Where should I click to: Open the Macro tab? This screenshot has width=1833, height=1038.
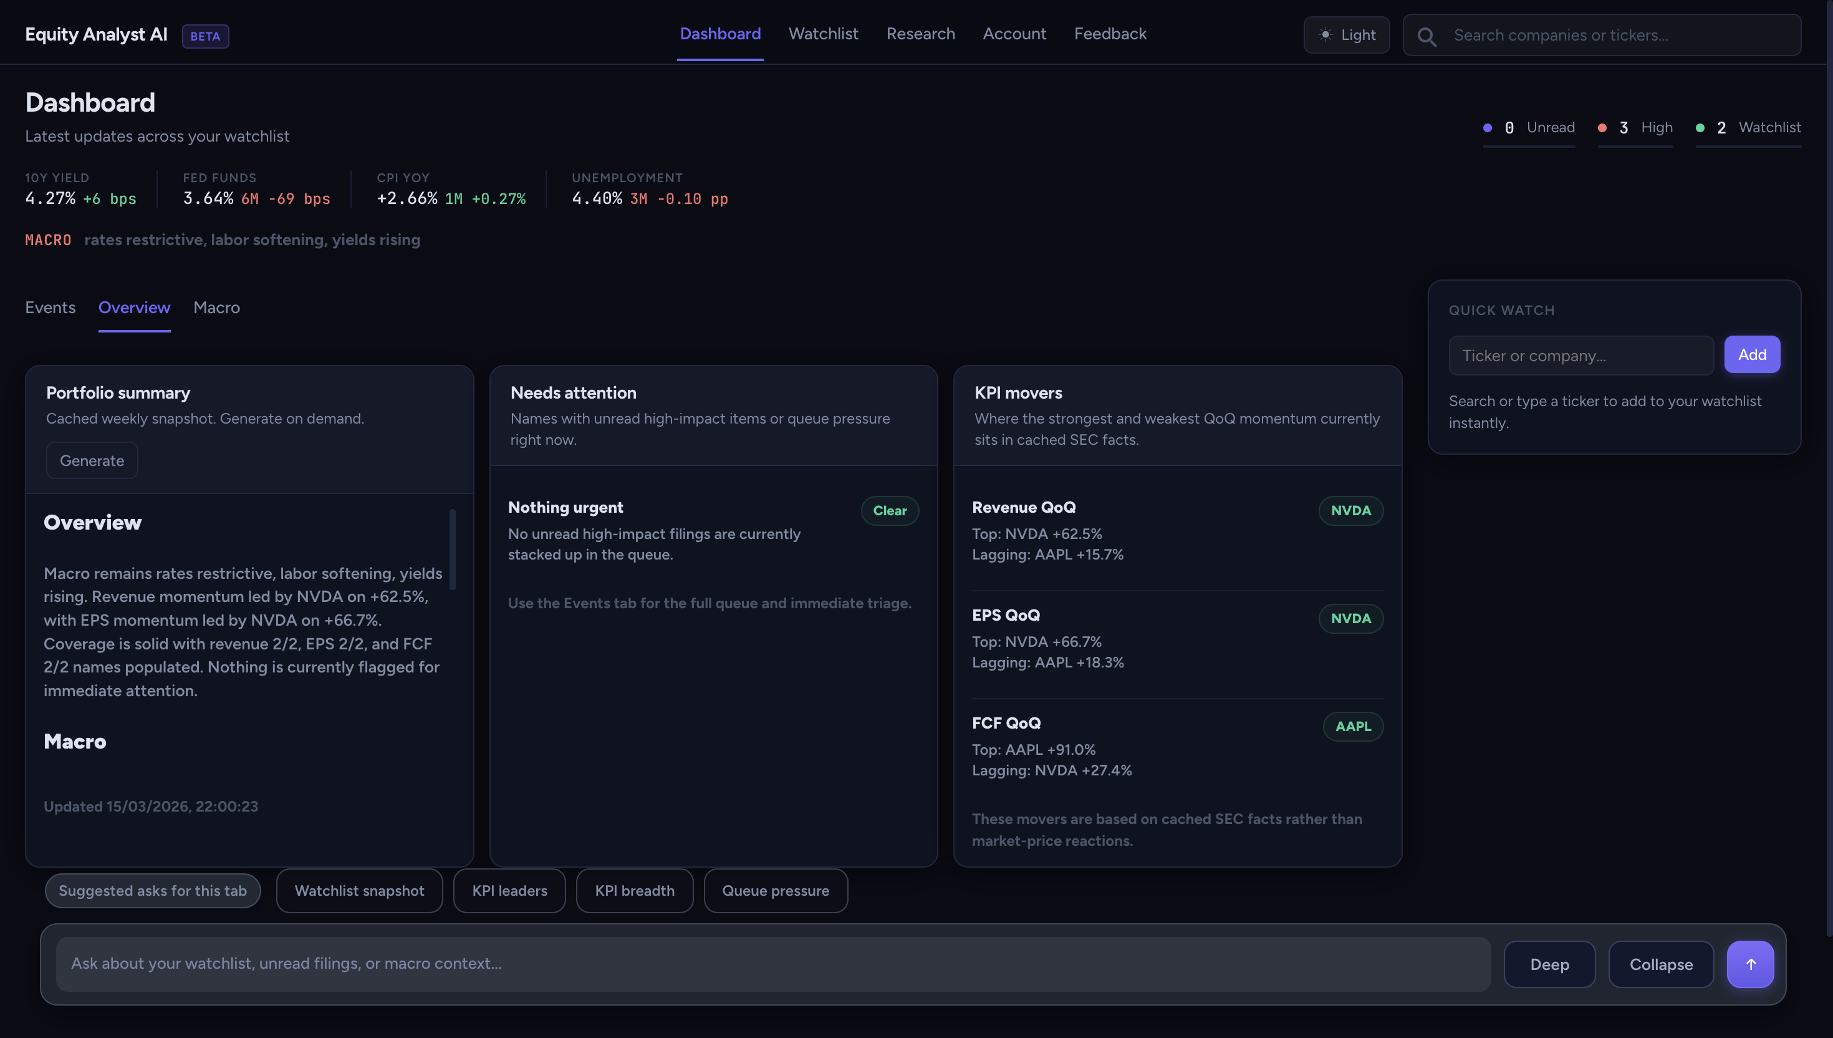(216, 308)
